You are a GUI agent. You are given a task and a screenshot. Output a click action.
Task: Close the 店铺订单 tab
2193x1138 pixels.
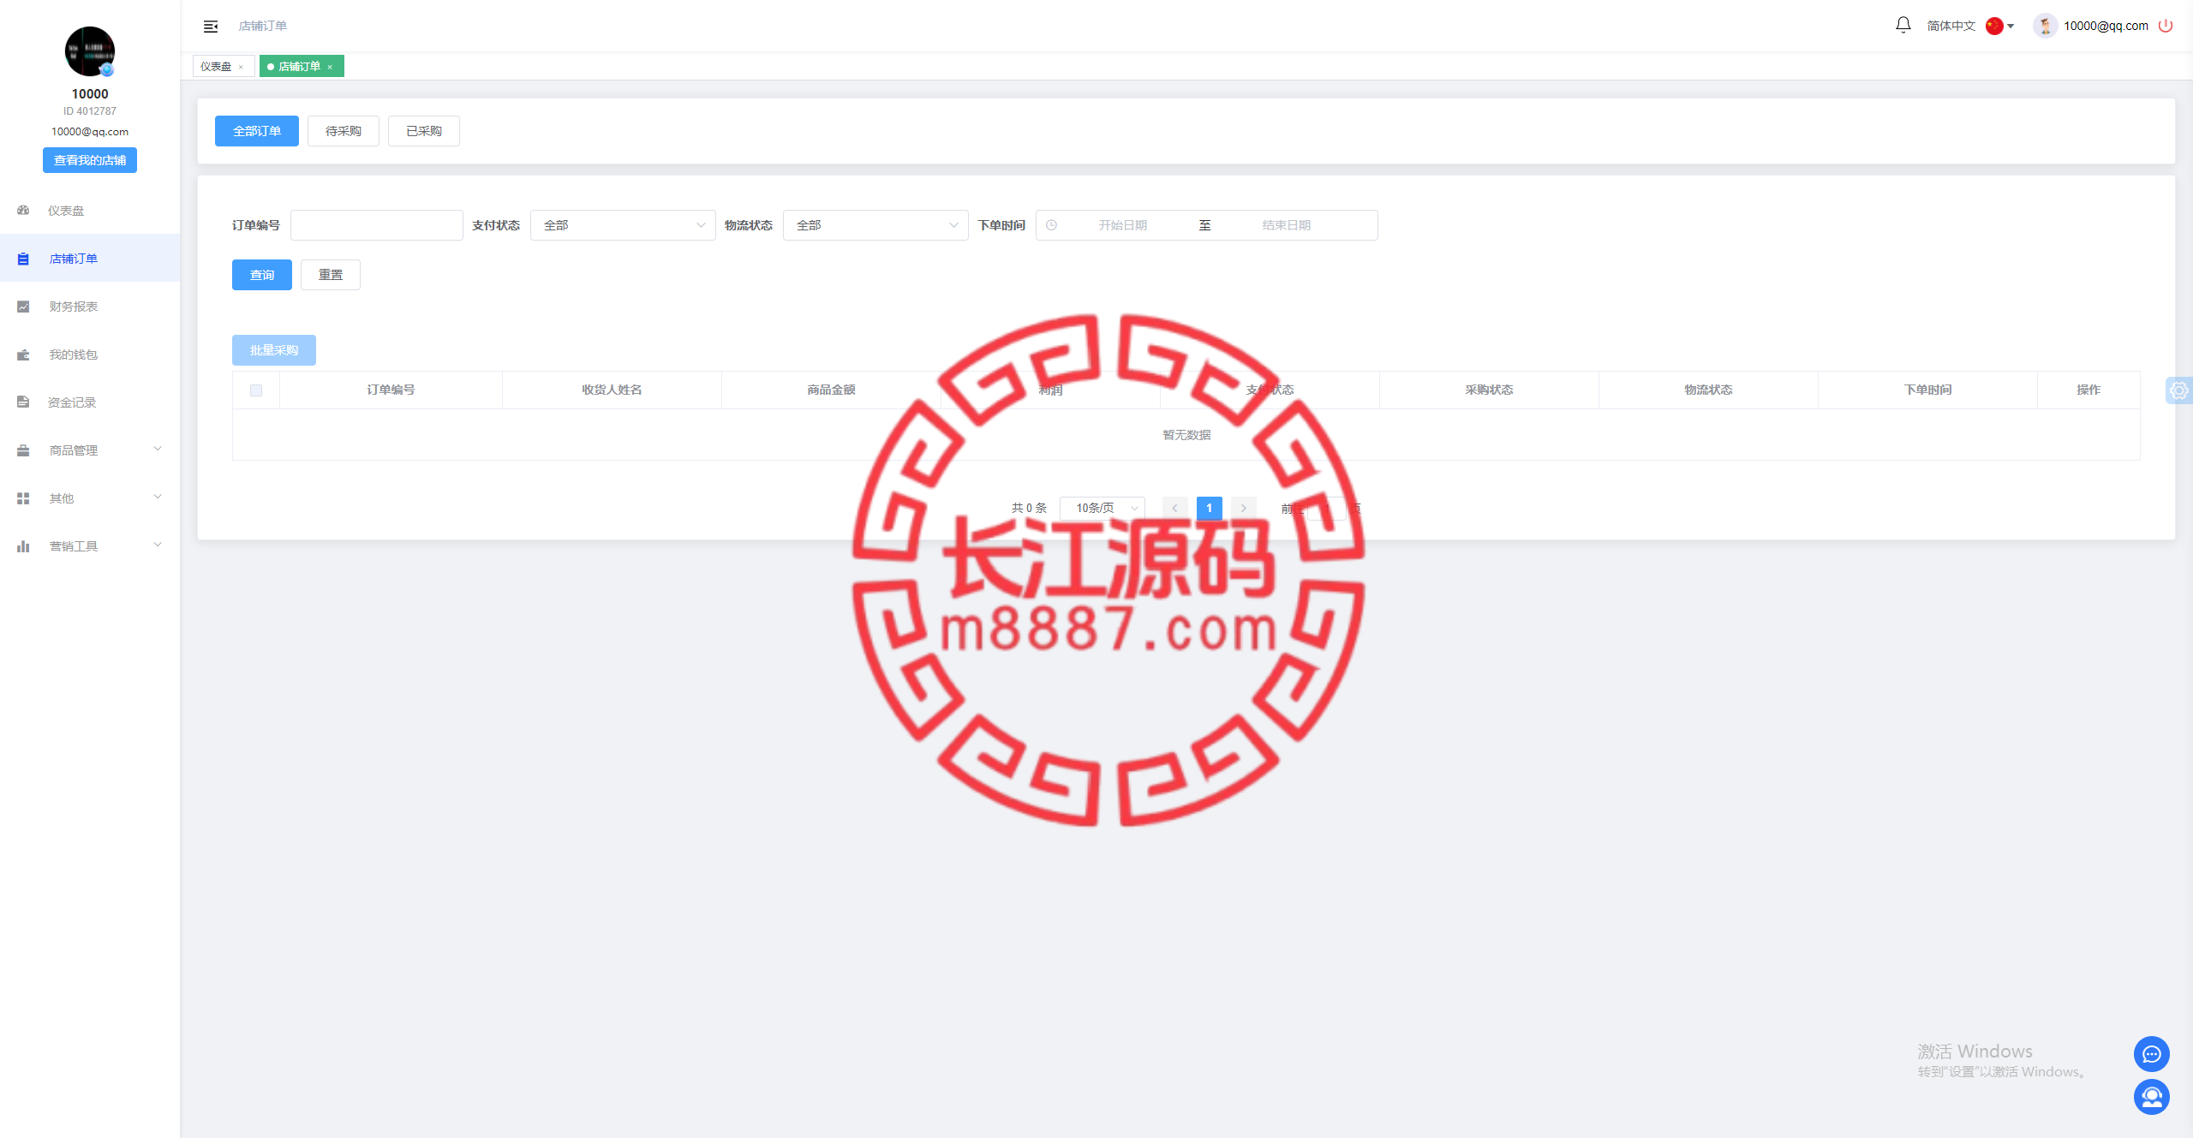330,67
